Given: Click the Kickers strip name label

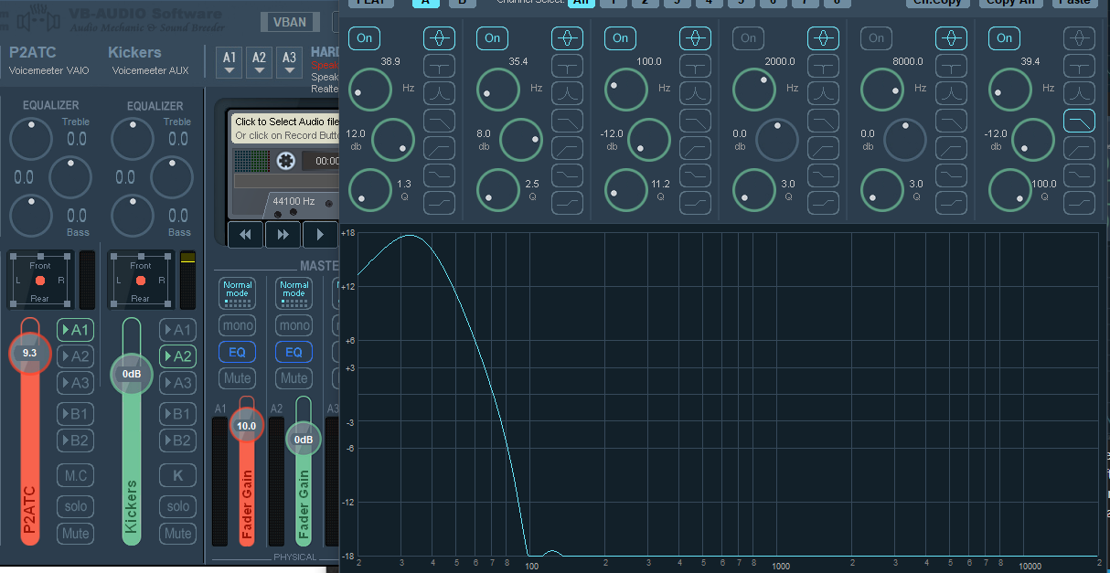Looking at the screenshot, I should click(x=134, y=53).
